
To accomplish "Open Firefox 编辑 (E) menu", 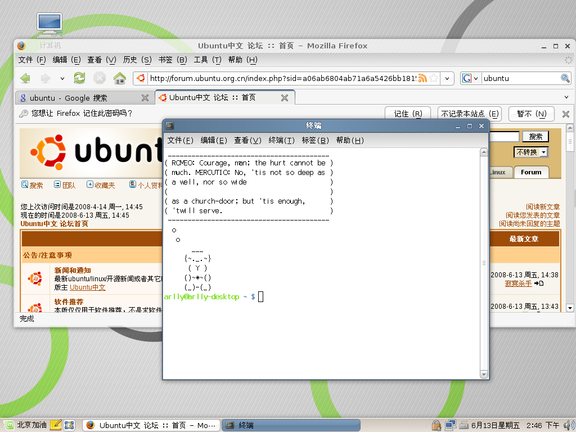I will pos(66,60).
